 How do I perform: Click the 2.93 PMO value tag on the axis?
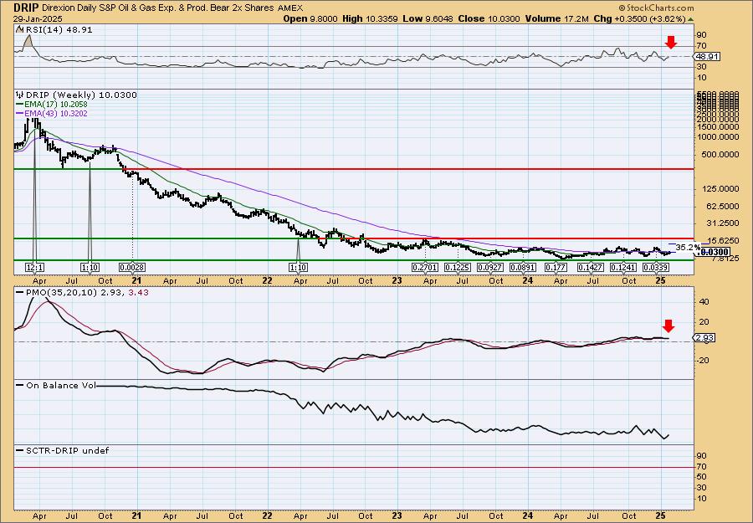coord(705,338)
